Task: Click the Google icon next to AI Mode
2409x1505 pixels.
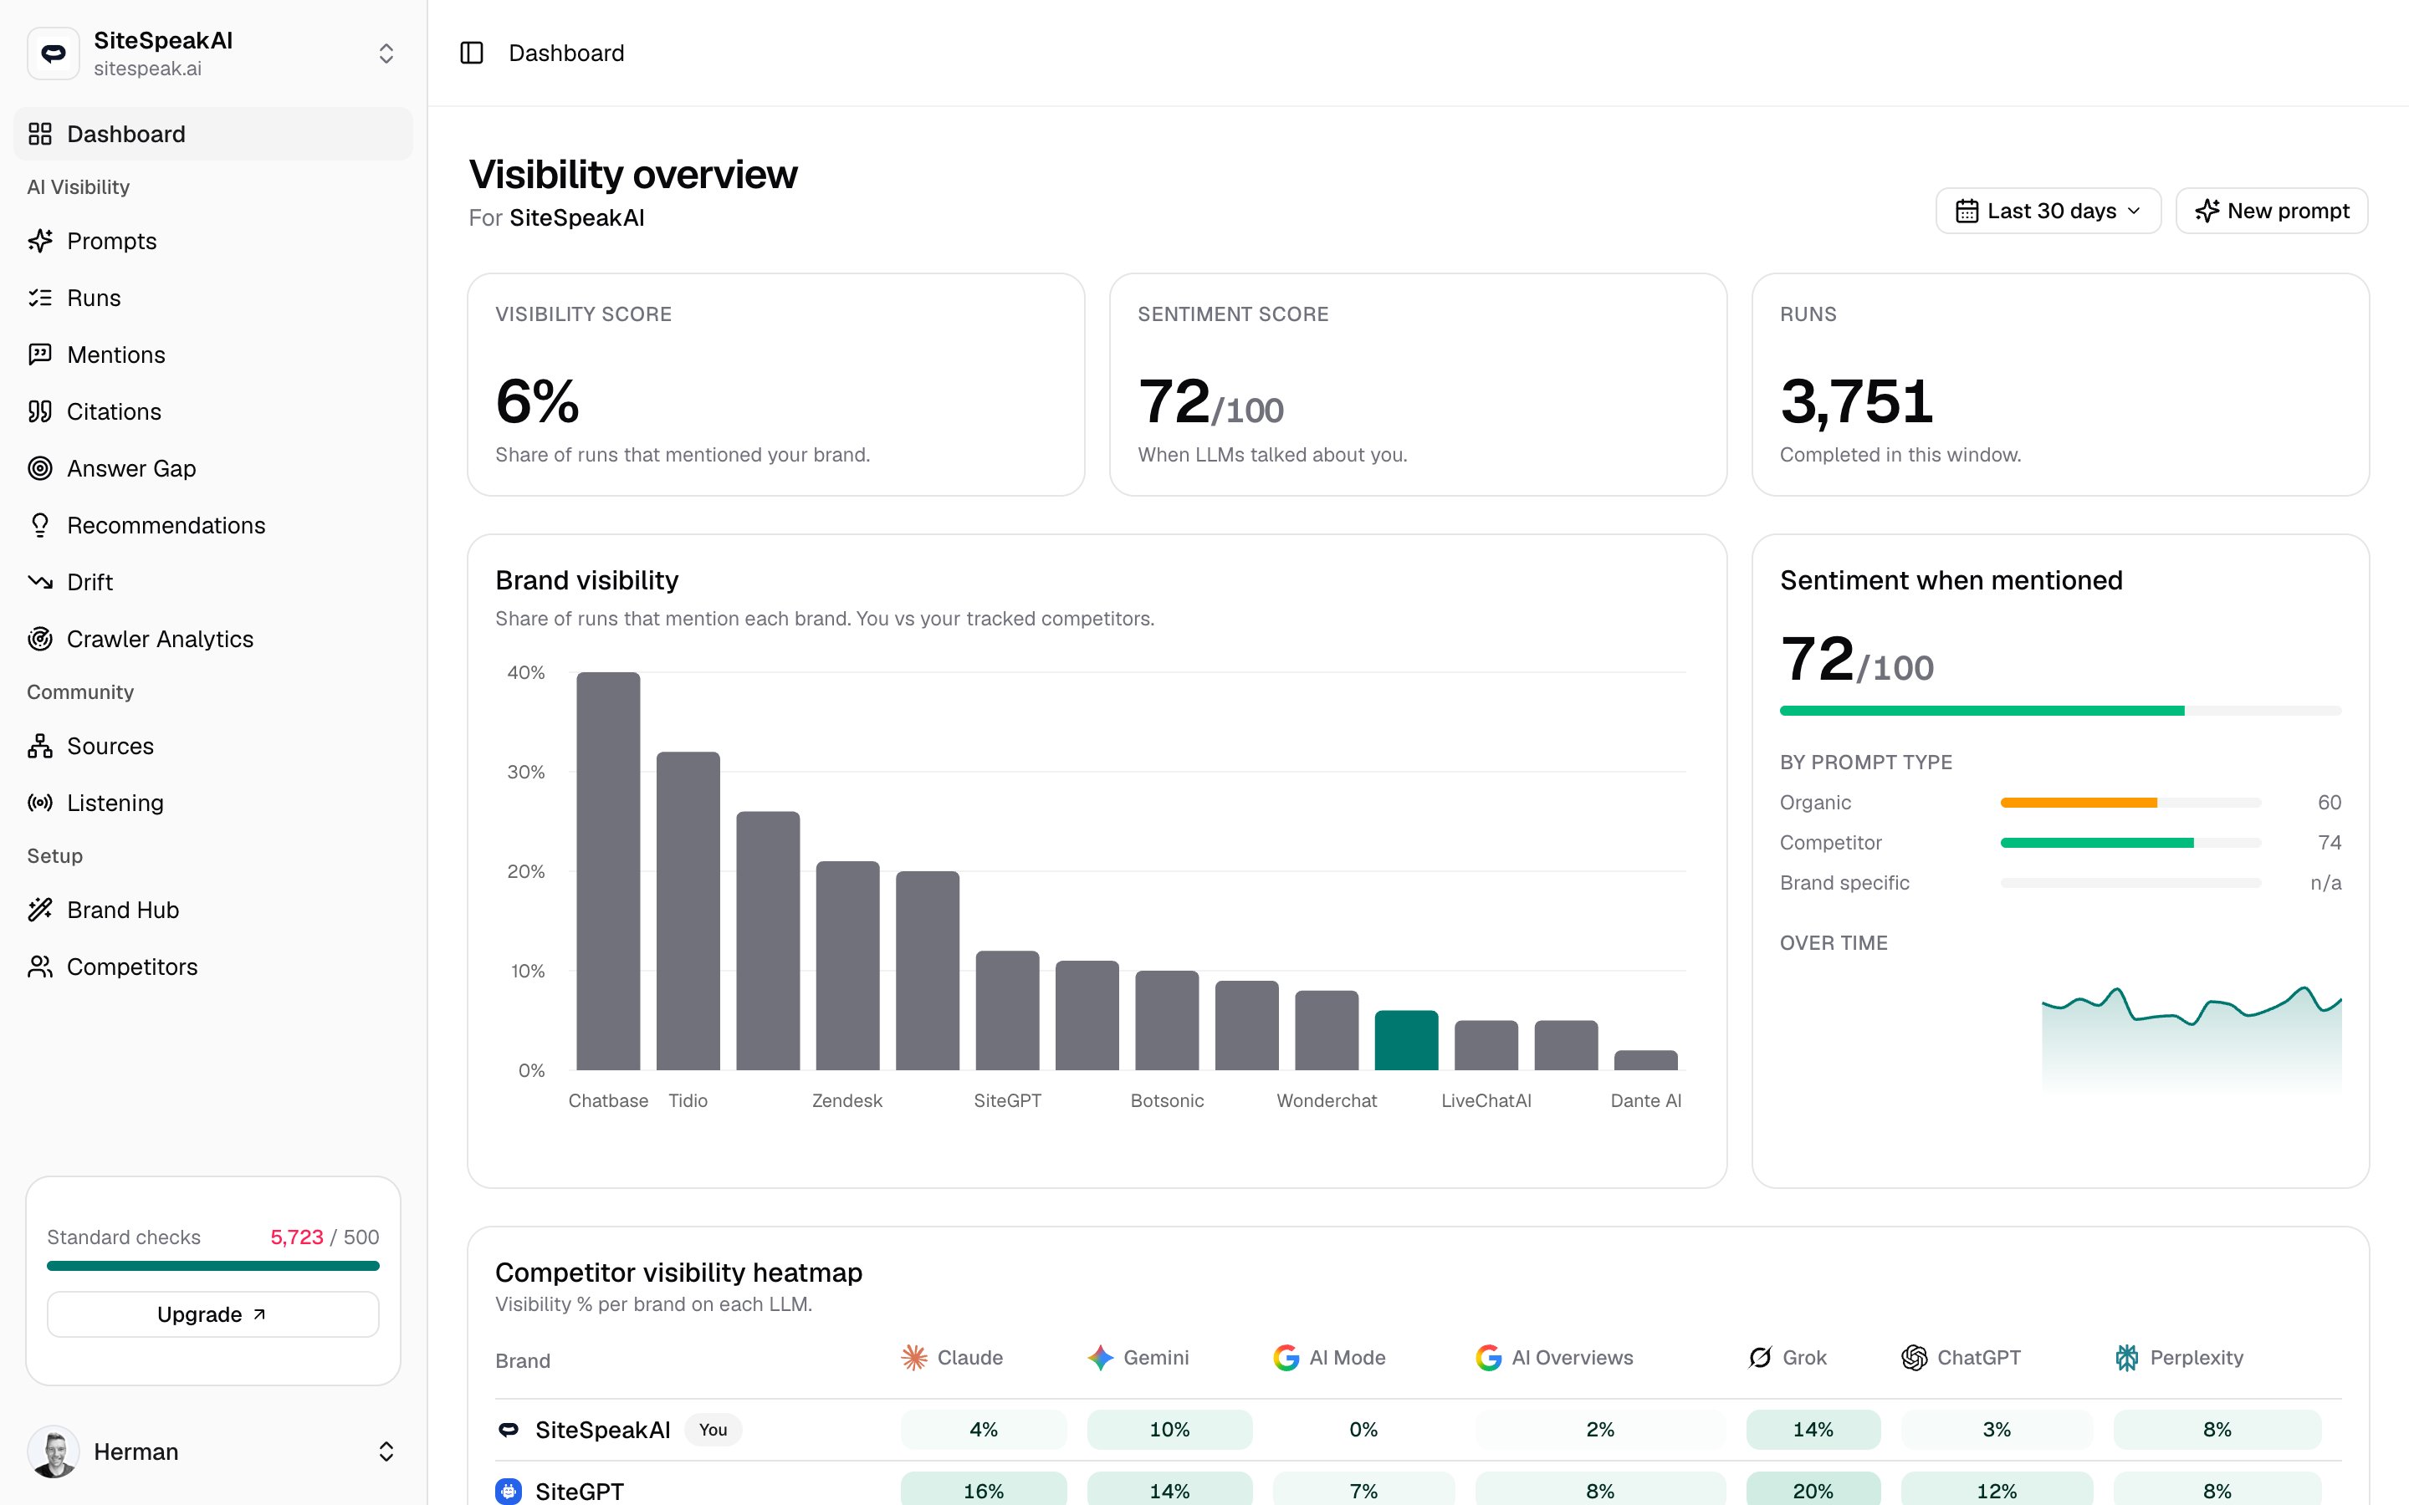Action: point(1286,1358)
